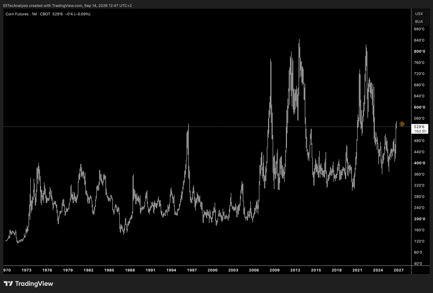Click the 600'0 price axis label
Image resolution: width=433 pixels, height=293 pixels.
tap(419, 107)
